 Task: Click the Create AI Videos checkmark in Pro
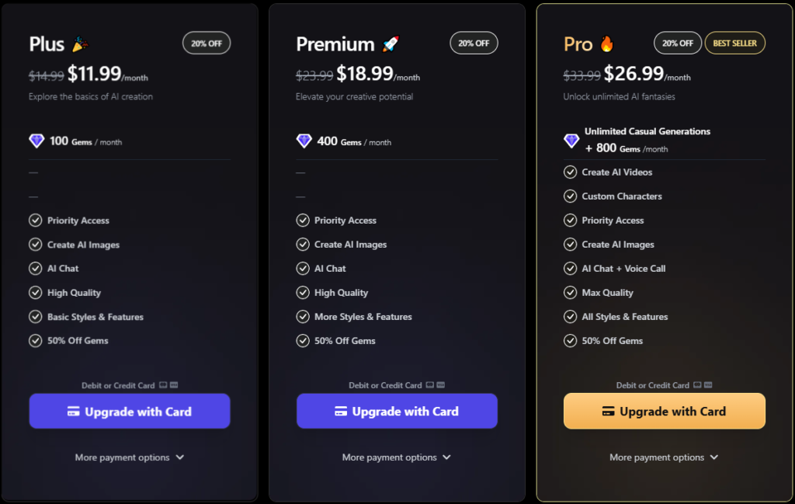(x=571, y=172)
